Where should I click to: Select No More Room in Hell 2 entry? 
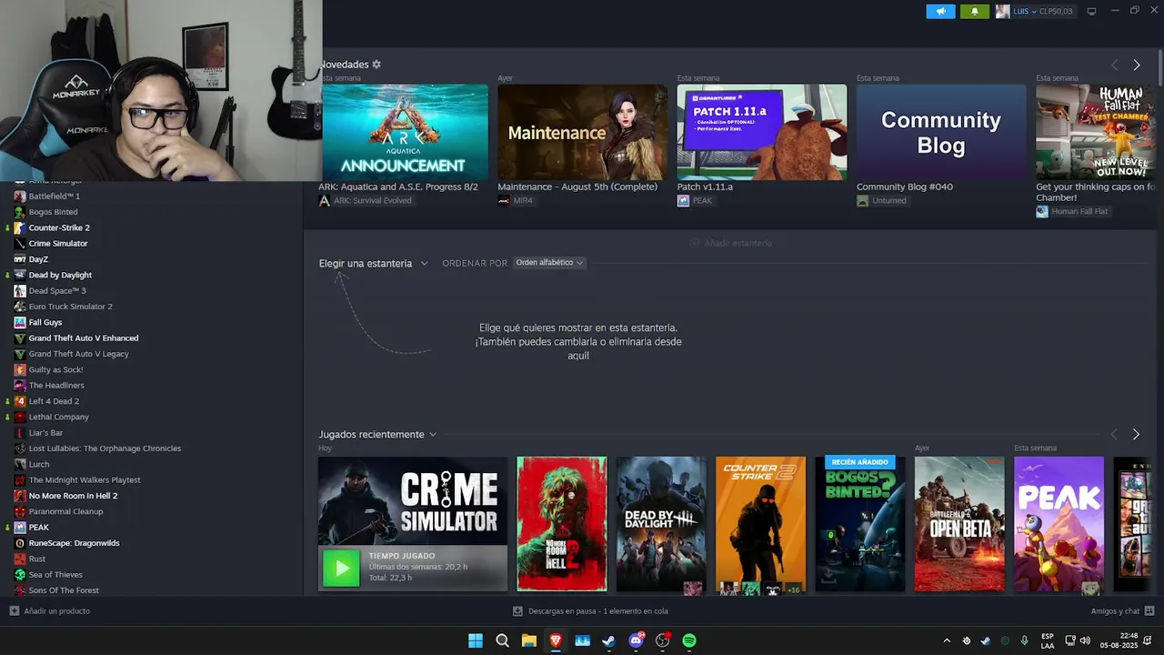[x=73, y=496]
